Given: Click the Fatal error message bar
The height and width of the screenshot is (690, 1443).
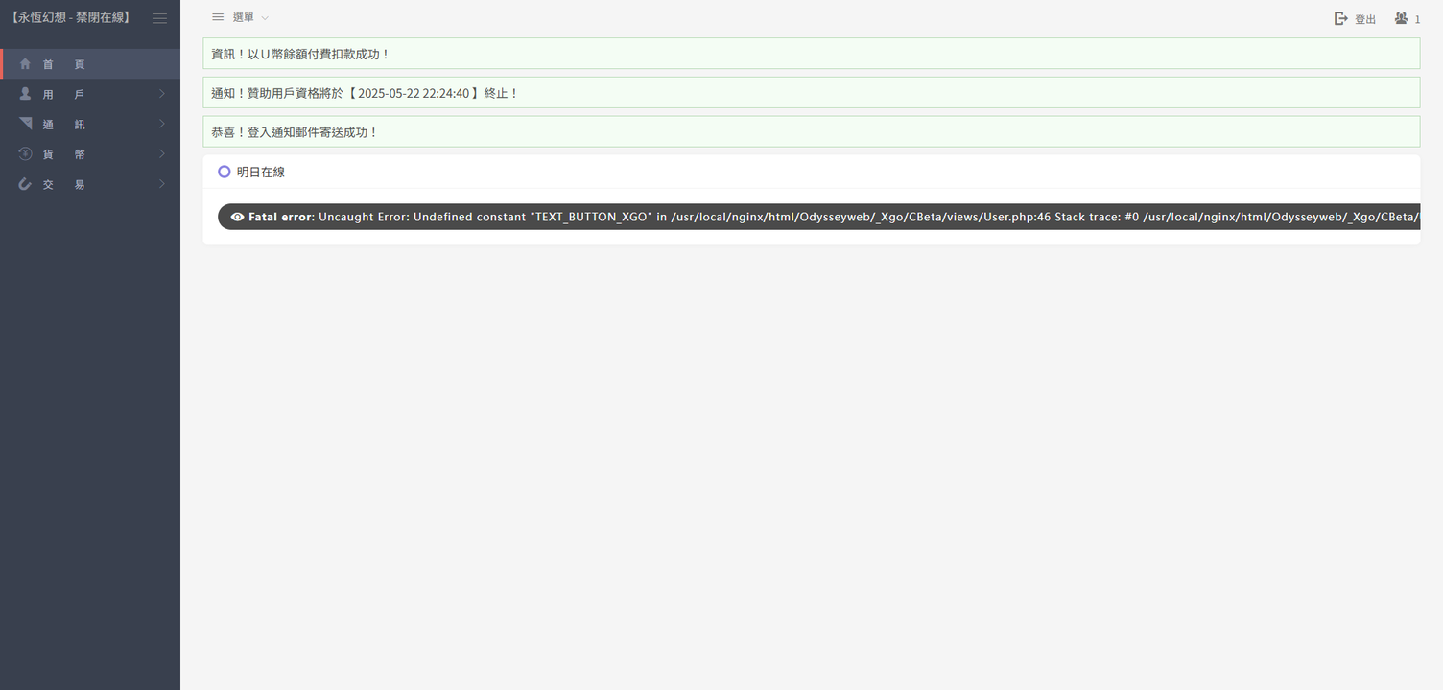Looking at the screenshot, I should [818, 217].
